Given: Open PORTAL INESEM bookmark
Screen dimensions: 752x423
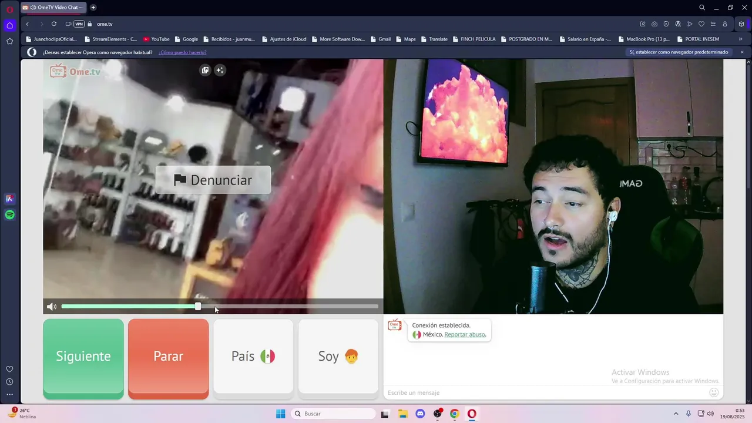Looking at the screenshot, I should (698, 39).
